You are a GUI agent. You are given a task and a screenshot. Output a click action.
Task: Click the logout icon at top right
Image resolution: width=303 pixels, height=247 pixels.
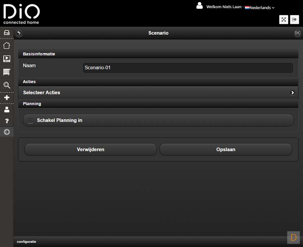[x=294, y=20]
